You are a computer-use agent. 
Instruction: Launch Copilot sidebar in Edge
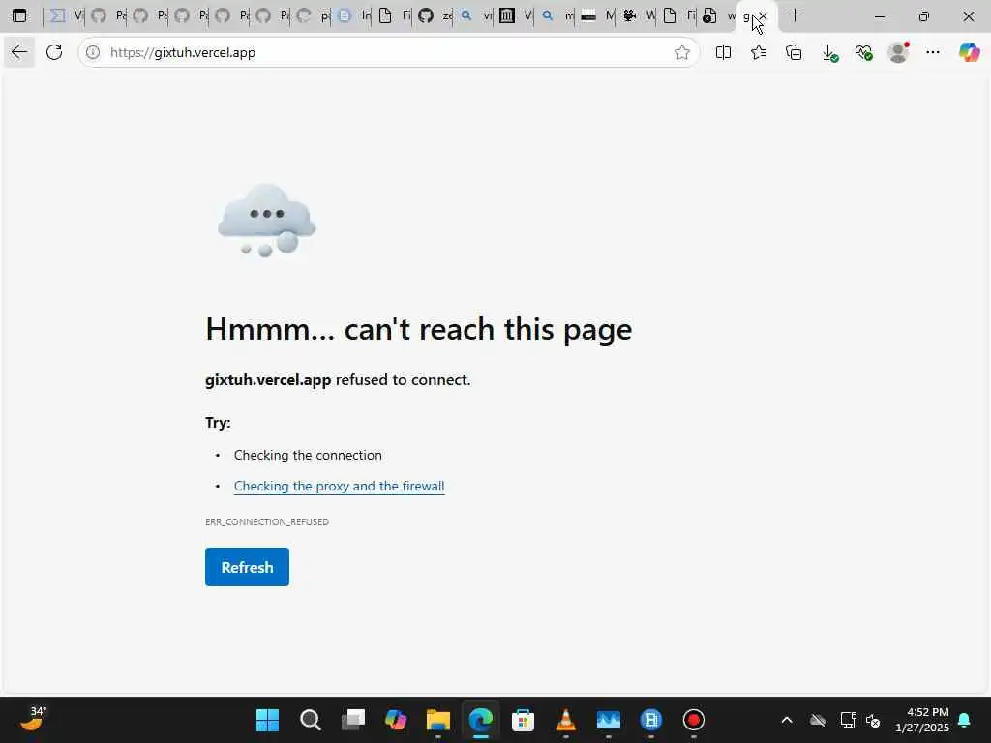(x=969, y=52)
